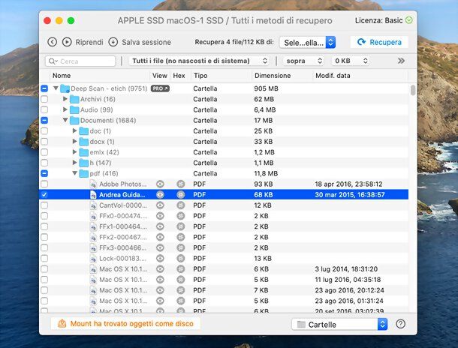Open the sopra size comparison dropdown
Image resolution: width=458 pixels, height=348 pixels.
click(x=304, y=61)
